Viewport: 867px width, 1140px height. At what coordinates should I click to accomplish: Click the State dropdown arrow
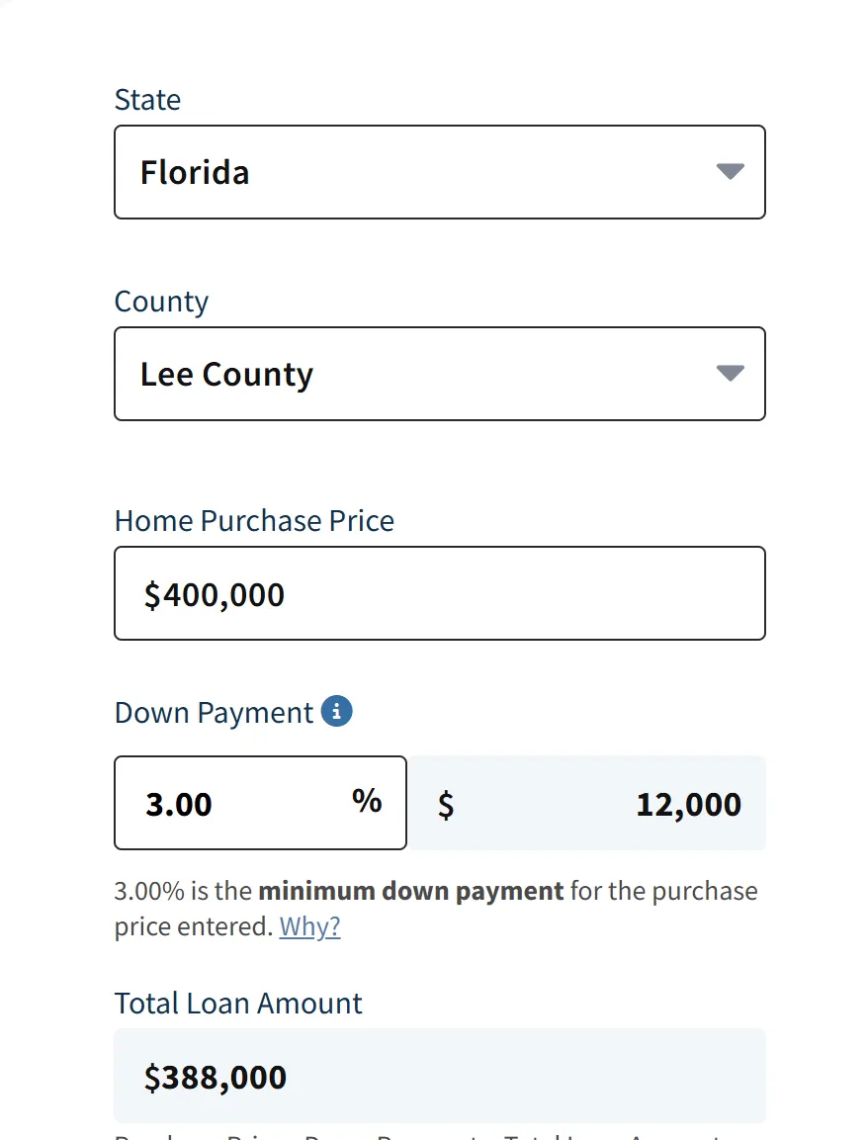730,171
